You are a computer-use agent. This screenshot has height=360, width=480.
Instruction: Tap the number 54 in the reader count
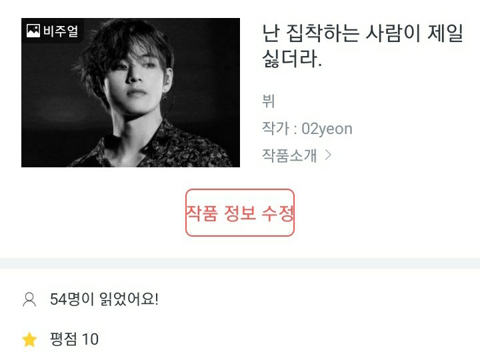pyautogui.click(x=58, y=299)
